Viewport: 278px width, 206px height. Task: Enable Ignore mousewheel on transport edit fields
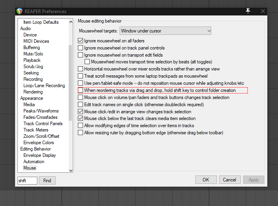tap(80, 55)
